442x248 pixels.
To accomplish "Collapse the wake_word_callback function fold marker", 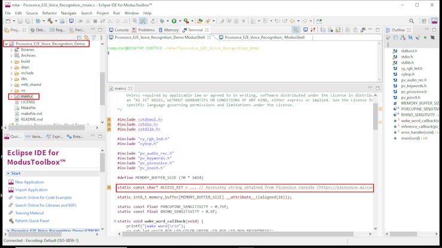I will click(x=115, y=221).
